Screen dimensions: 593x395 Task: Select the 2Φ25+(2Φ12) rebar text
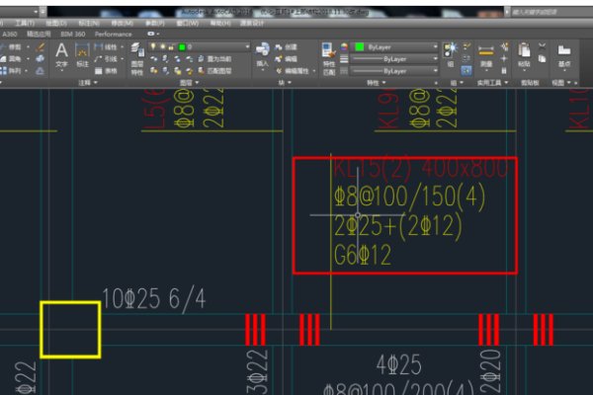398,225
